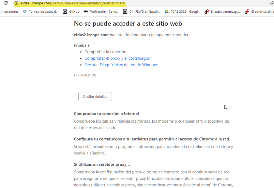The width and height of the screenshot is (274, 188).
Task: Open the 'Tu web de clases d...' bookmark
Action: pos(41,12)
